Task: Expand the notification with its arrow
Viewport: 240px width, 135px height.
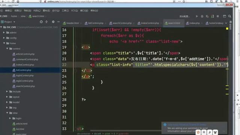Action: tap(224, 131)
